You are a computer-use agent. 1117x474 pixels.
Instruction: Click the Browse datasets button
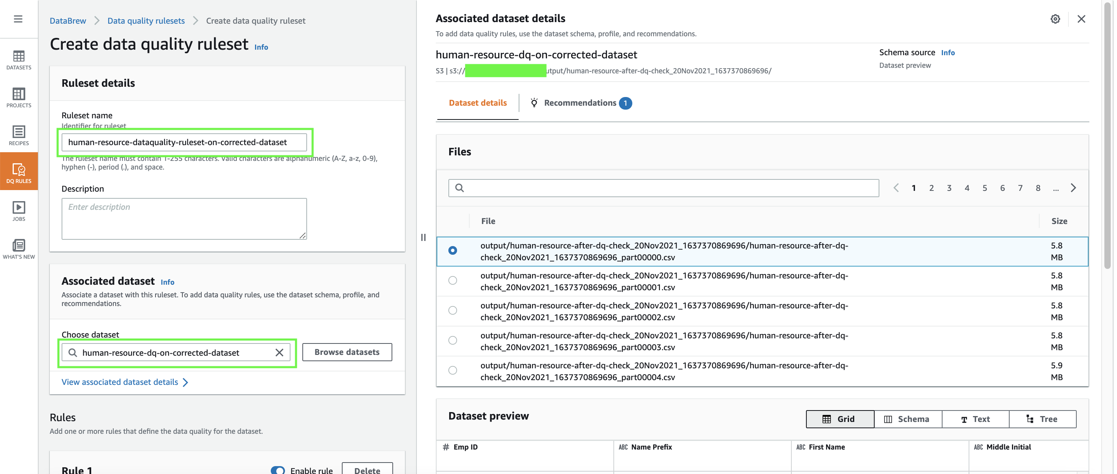coord(347,352)
